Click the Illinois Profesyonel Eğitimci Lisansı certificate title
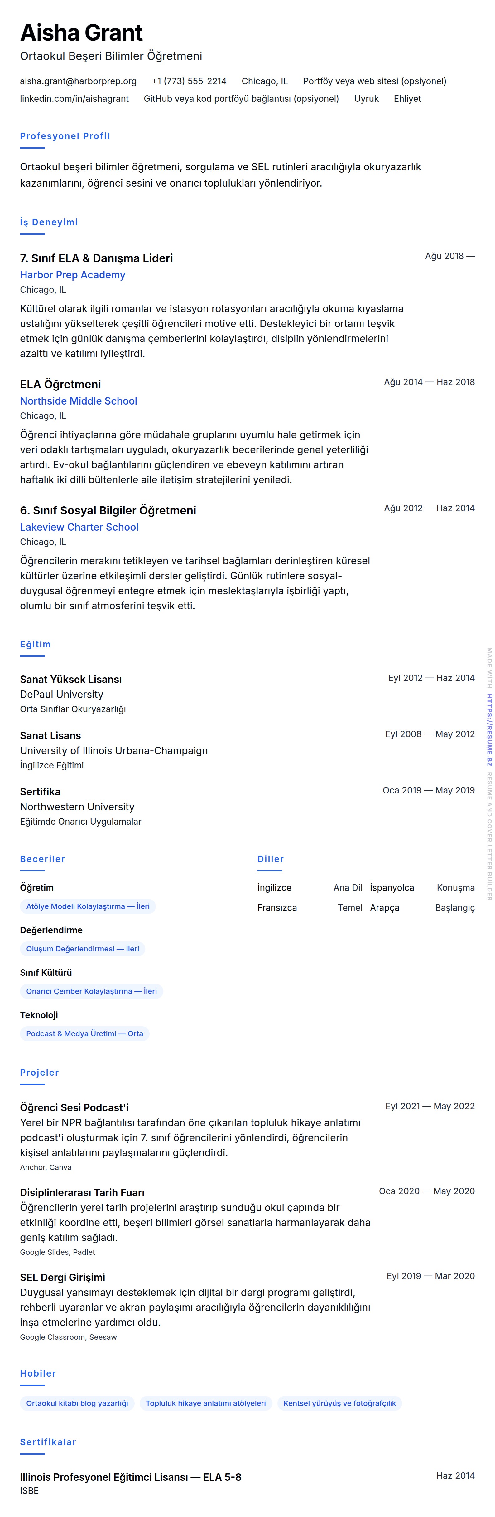The width and height of the screenshot is (495, 1517). (131, 1477)
